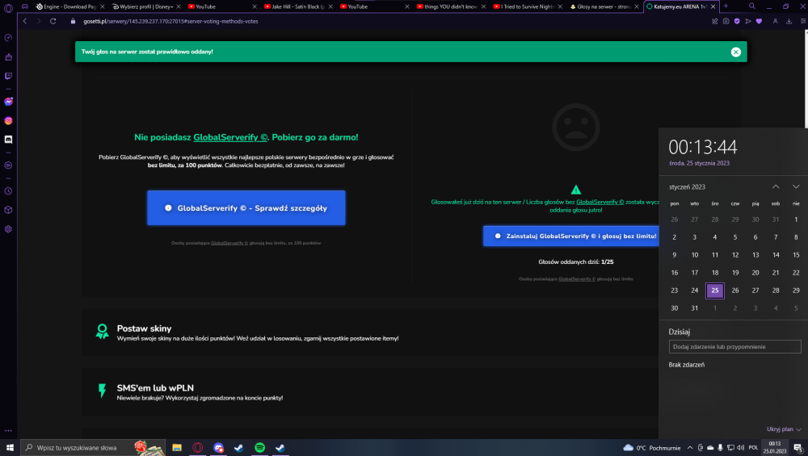
Task: Click the GlobalServerify © - Sprawdź szczegóły button
Action: pos(246,208)
